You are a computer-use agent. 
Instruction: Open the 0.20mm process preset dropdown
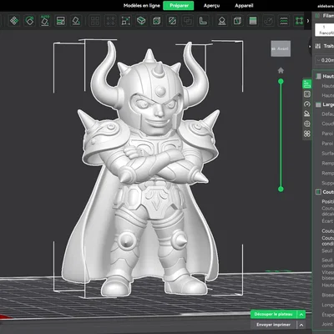pyautogui.click(x=325, y=60)
